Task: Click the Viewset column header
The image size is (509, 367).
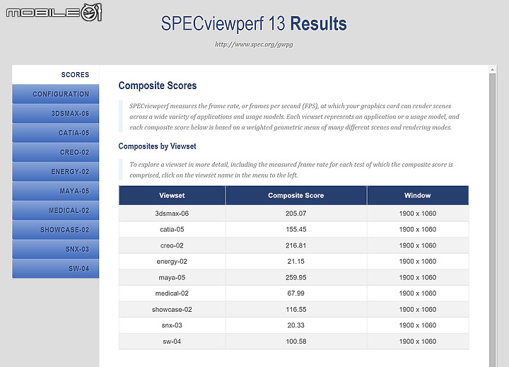Action: (172, 195)
